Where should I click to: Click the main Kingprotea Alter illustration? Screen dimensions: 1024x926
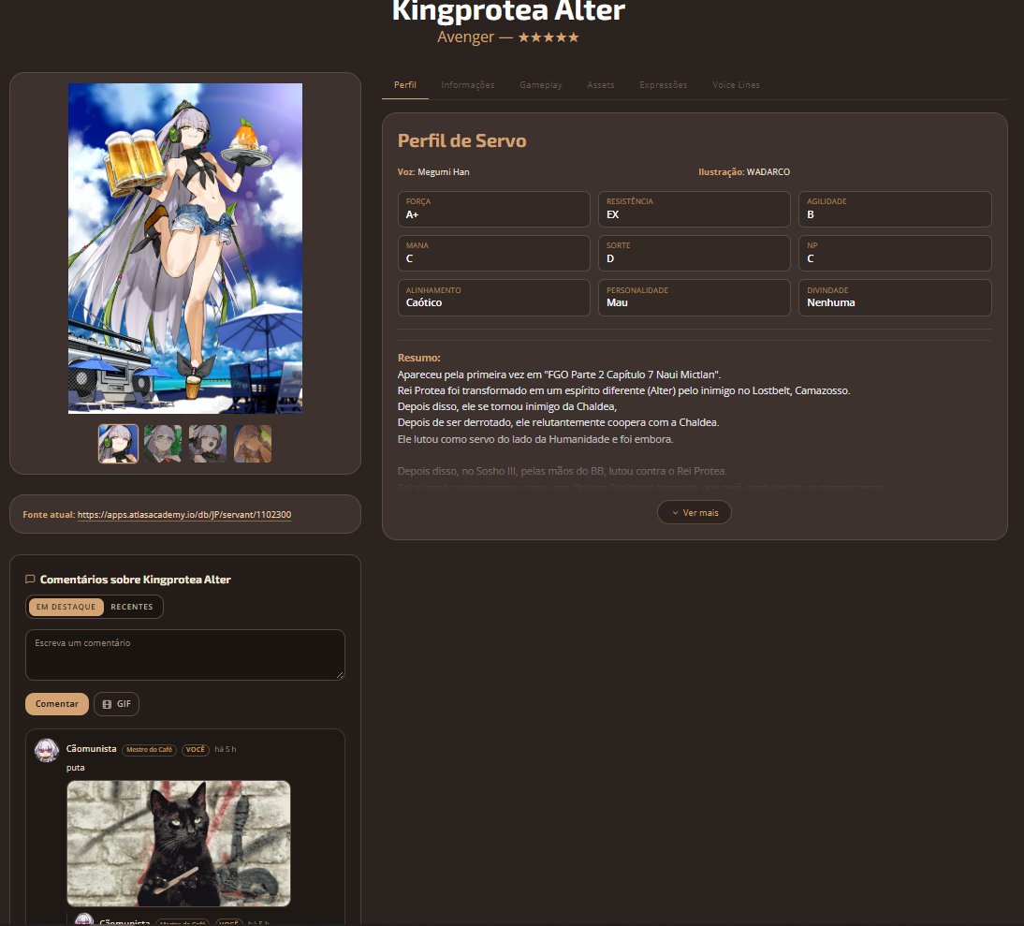coord(184,248)
